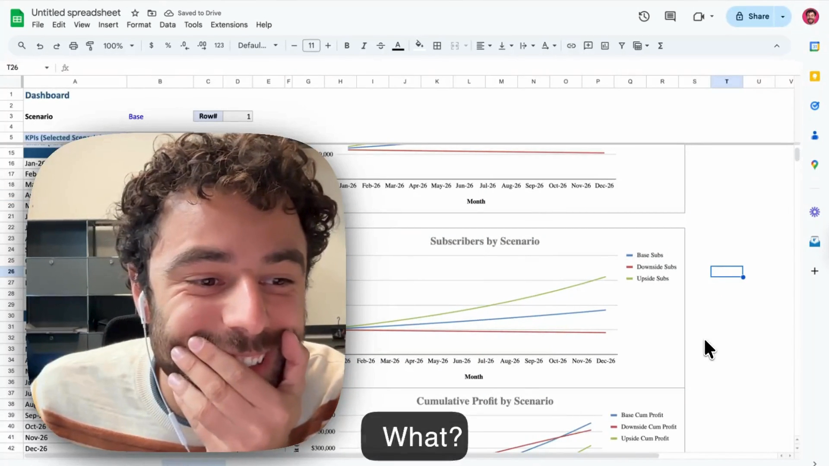The height and width of the screenshot is (466, 829).
Task: Open the Format menu
Action: (x=139, y=25)
